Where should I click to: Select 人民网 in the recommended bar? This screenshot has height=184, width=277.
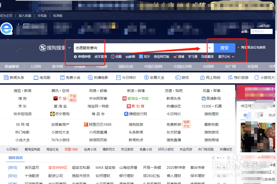pyautogui.click(x=35, y=66)
